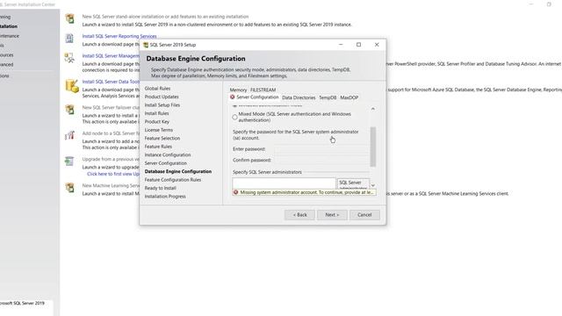The height and width of the screenshot is (316, 562).
Task: Click the Next button
Action: pyautogui.click(x=332, y=215)
